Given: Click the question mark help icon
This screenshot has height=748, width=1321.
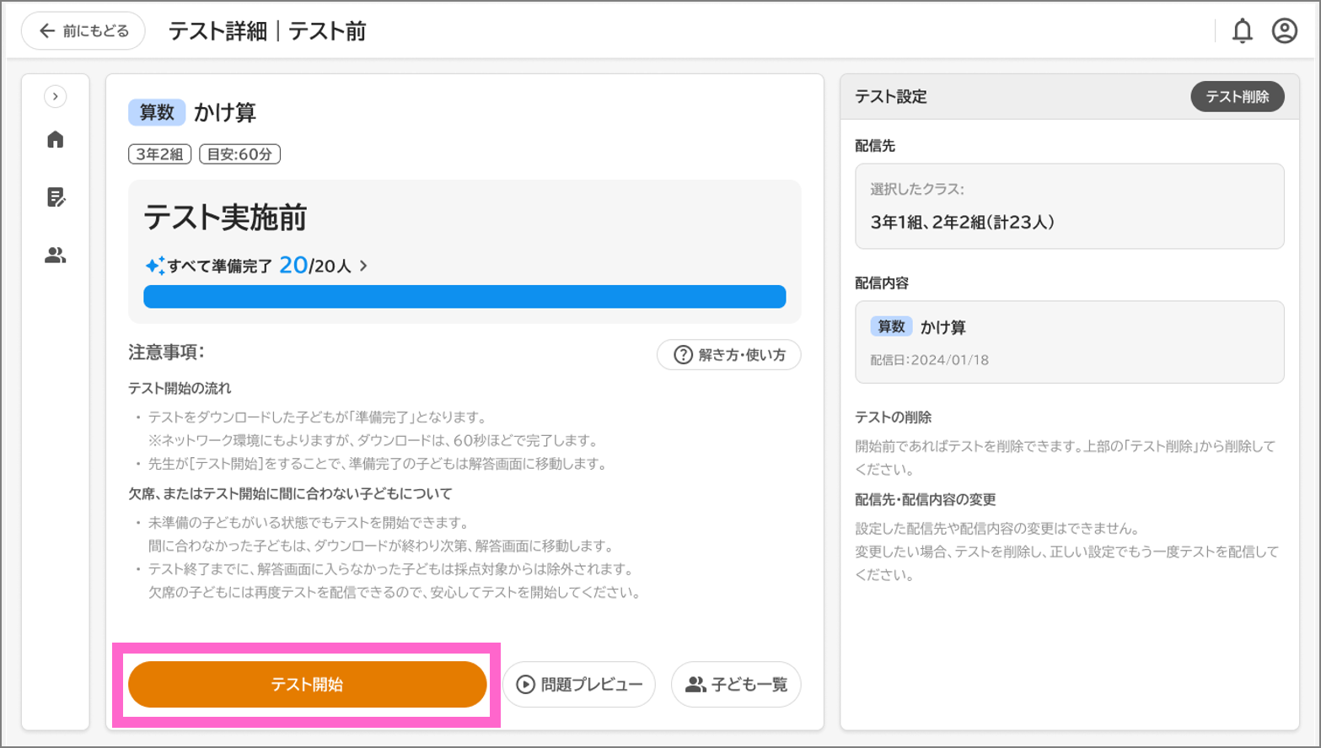Looking at the screenshot, I should (x=683, y=355).
